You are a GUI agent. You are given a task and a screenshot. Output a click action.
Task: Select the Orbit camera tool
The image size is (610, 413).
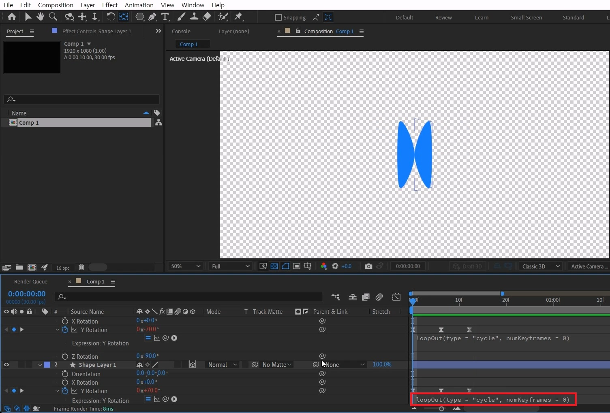click(x=69, y=17)
